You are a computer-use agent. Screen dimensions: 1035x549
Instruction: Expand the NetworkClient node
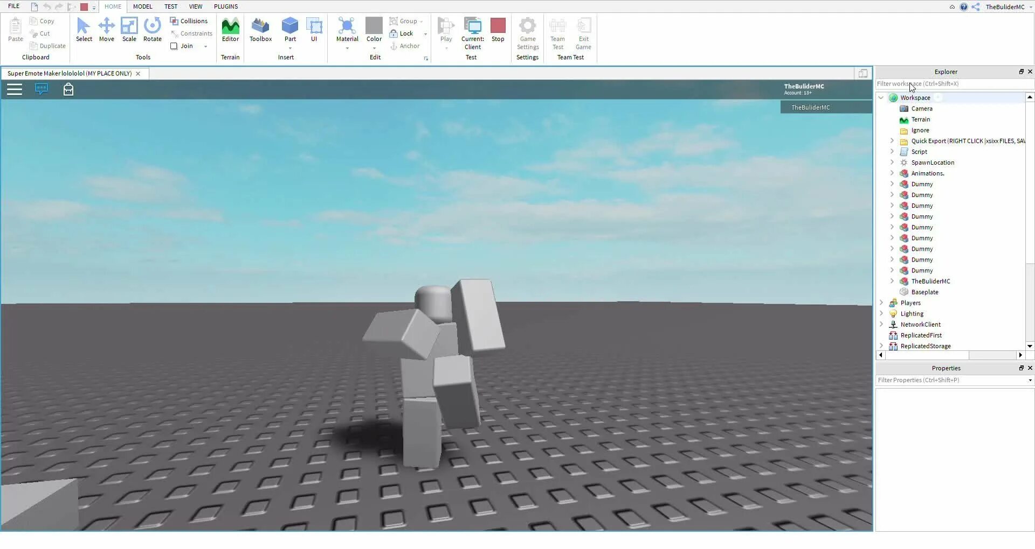tap(881, 324)
